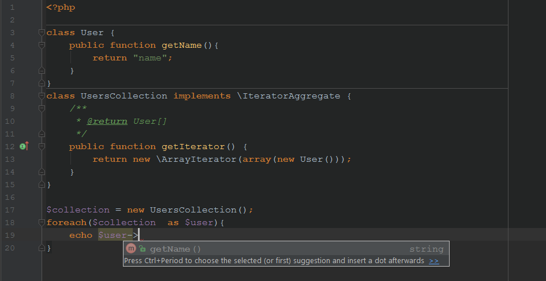The height and width of the screenshot is (281, 546).
Task: Click the highlighted '$user->' on line 19
Action: [x=118, y=235]
